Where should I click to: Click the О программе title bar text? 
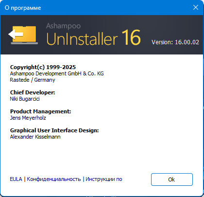[x=23, y=8]
